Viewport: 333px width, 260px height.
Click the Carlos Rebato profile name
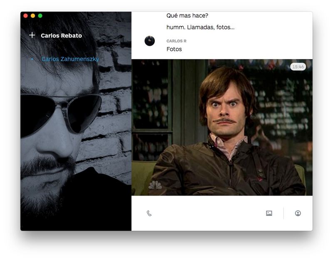(61, 35)
